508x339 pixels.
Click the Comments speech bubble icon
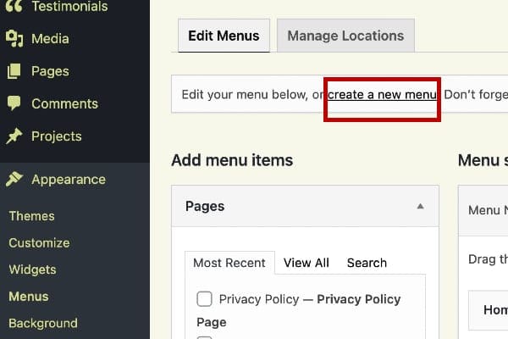pos(14,103)
